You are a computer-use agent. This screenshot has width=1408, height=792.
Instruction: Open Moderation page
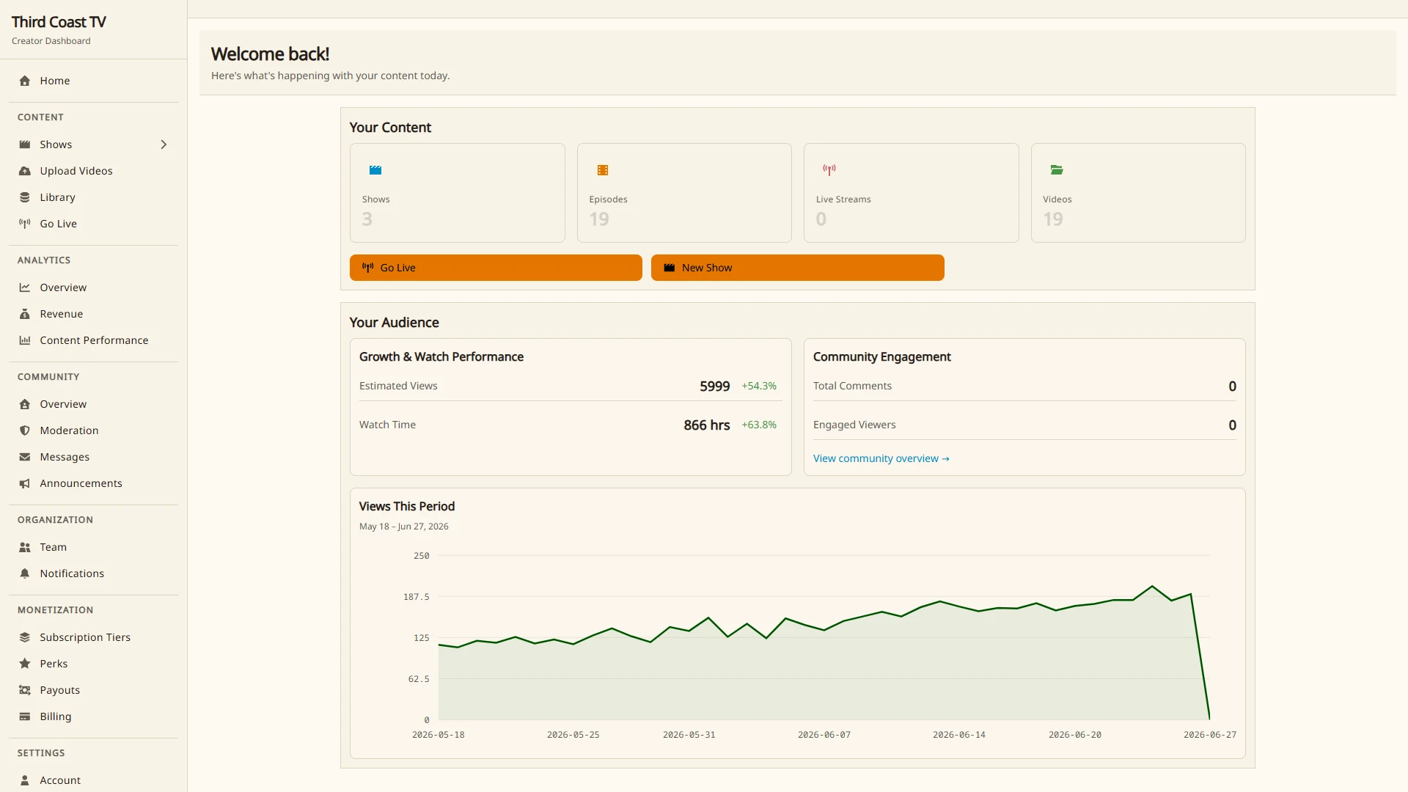(x=94, y=430)
